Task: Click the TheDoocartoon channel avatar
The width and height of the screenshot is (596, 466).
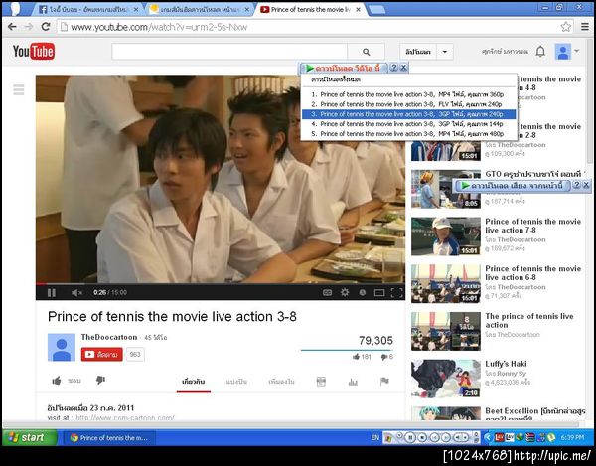Action: [62, 347]
